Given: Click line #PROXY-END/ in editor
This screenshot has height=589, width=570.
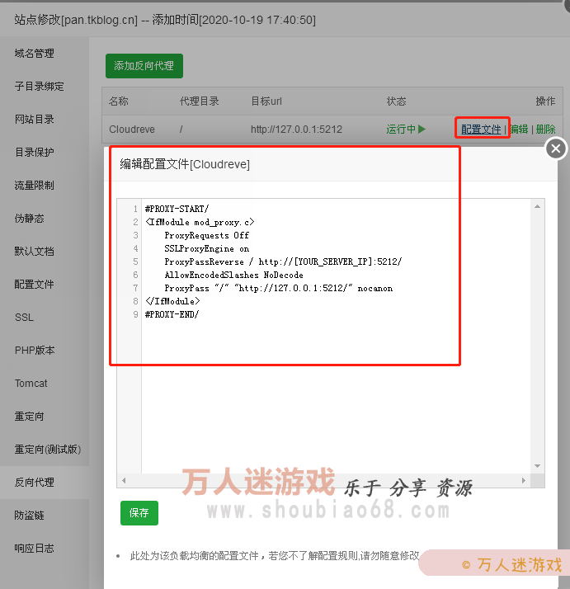Looking at the screenshot, I should pyautogui.click(x=172, y=314).
